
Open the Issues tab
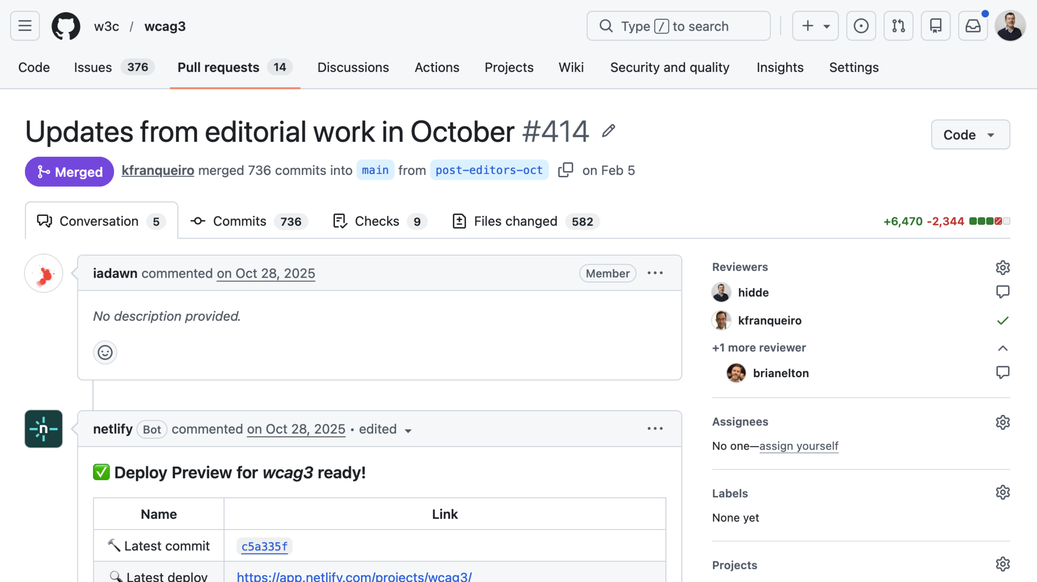[x=114, y=67]
